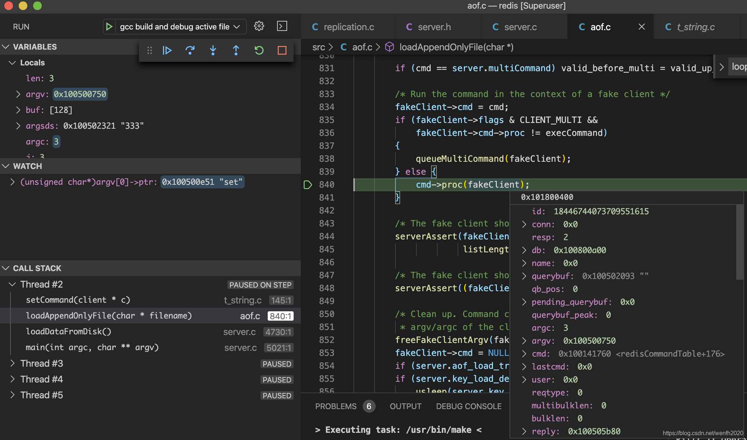Screen dimensions: 747x440
Task: Click the Restart debug icon
Action: pos(259,50)
